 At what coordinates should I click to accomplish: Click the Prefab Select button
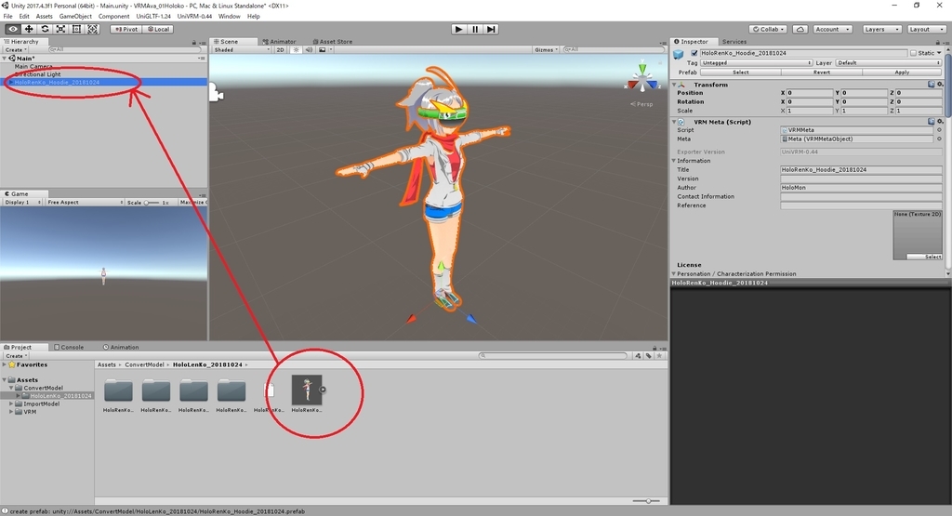pos(740,73)
